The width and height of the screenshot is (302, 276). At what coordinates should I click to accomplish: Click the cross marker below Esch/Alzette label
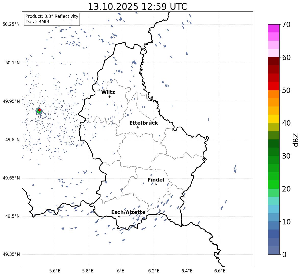pyautogui.click(x=119, y=217)
